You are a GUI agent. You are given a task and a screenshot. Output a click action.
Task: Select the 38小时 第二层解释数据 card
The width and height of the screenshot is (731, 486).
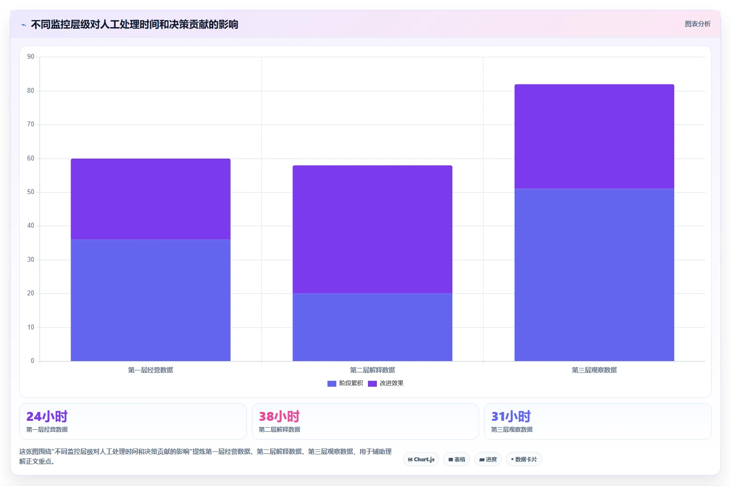click(x=365, y=421)
